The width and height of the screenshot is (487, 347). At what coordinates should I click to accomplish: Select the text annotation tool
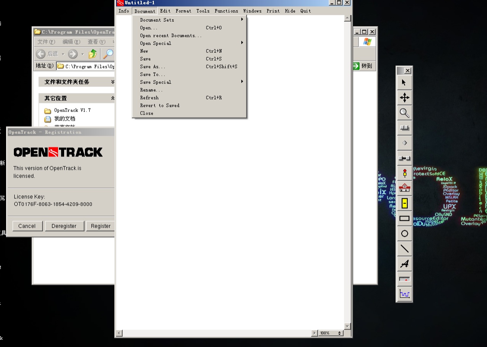[404, 264]
